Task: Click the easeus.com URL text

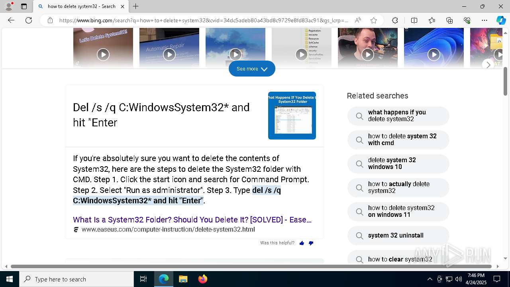Action: click(x=168, y=230)
